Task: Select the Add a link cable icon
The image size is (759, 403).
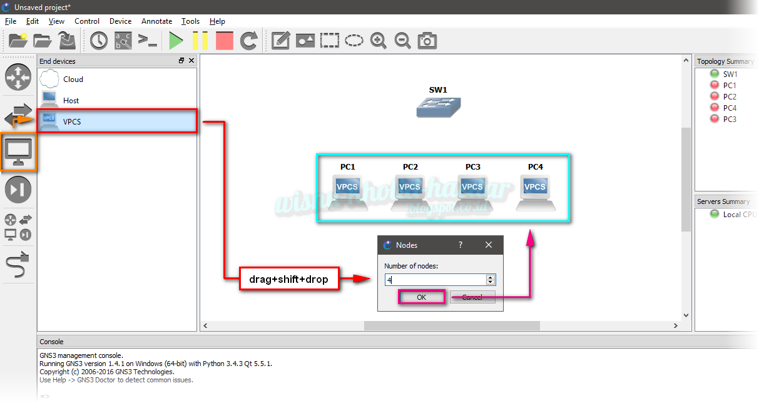Action: point(18,265)
